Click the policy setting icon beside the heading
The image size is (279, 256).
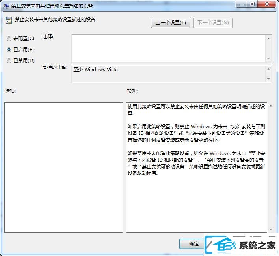click(9, 20)
